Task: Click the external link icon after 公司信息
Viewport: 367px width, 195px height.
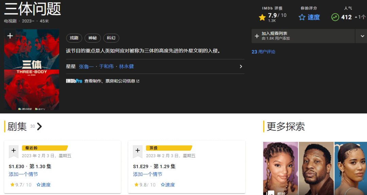Action: coord(138,81)
